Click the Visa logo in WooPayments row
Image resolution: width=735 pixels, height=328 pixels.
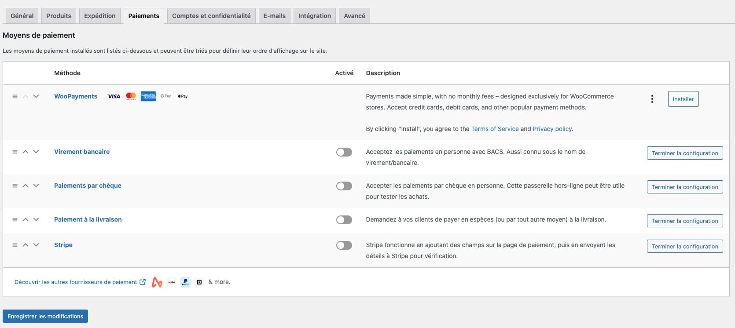point(114,96)
